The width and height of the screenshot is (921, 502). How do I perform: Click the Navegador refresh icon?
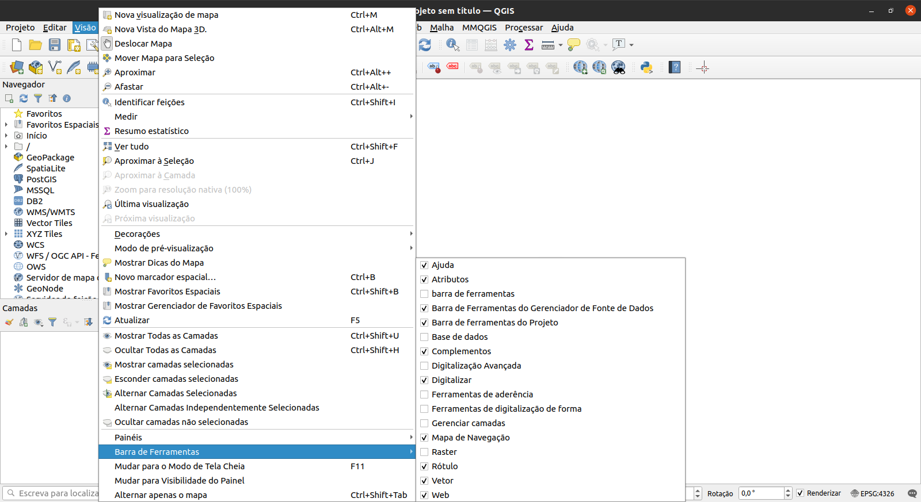(24, 98)
